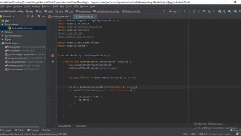The image size is (241, 136).
Task: Change the UTF-8 file encoding
Action: point(203,134)
